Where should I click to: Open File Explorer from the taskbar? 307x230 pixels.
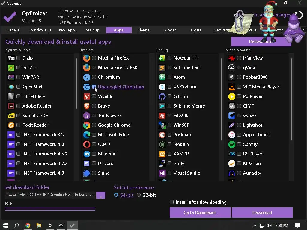(x=39, y=225)
